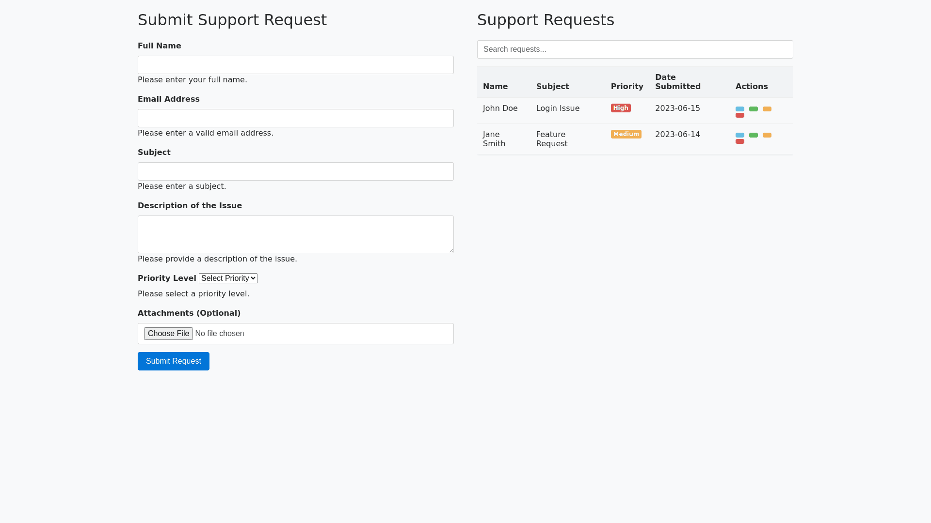Click red action button for John Doe
The width and height of the screenshot is (931, 523).
pyautogui.click(x=739, y=115)
